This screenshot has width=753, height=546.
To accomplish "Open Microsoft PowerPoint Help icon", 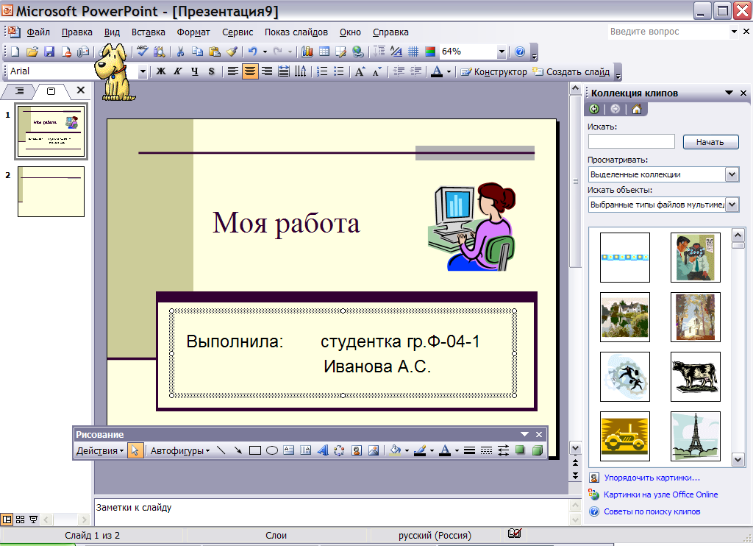I will pyautogui.click(x=520, y=52).
